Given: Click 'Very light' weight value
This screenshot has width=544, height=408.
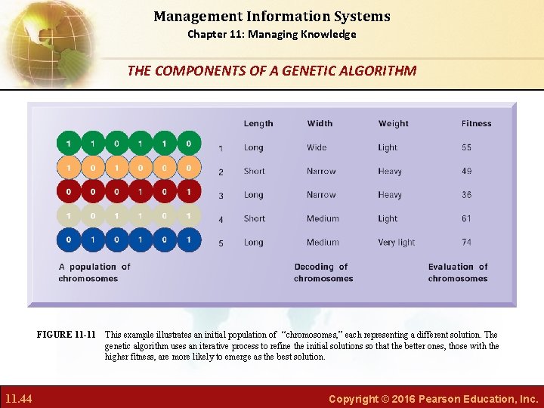Looking at the screenshot, I should click(397, 243).
